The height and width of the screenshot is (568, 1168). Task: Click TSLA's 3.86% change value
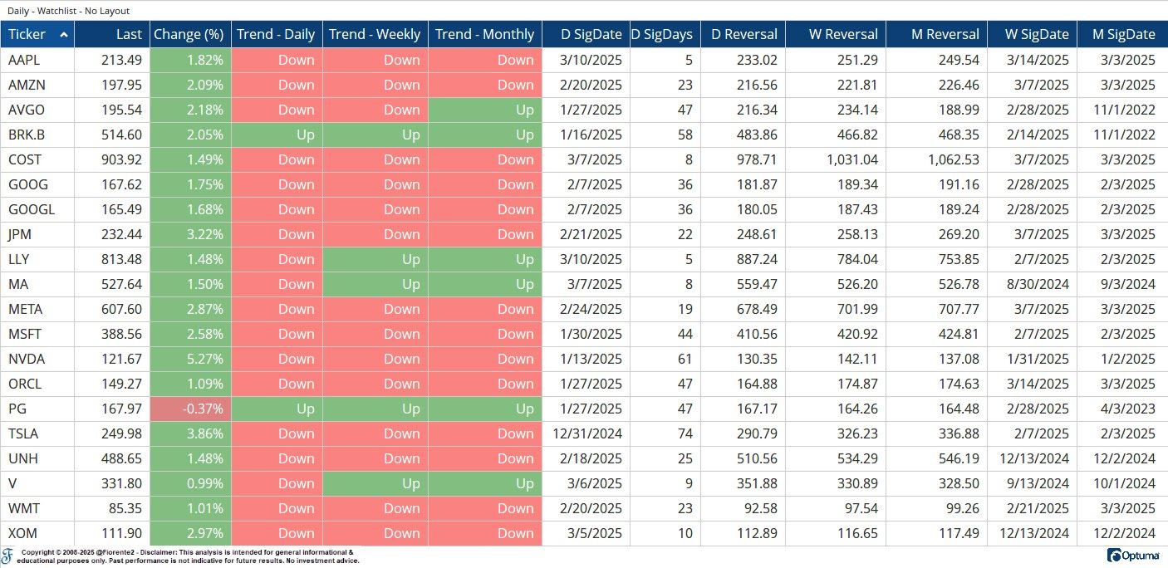(205, 433)
